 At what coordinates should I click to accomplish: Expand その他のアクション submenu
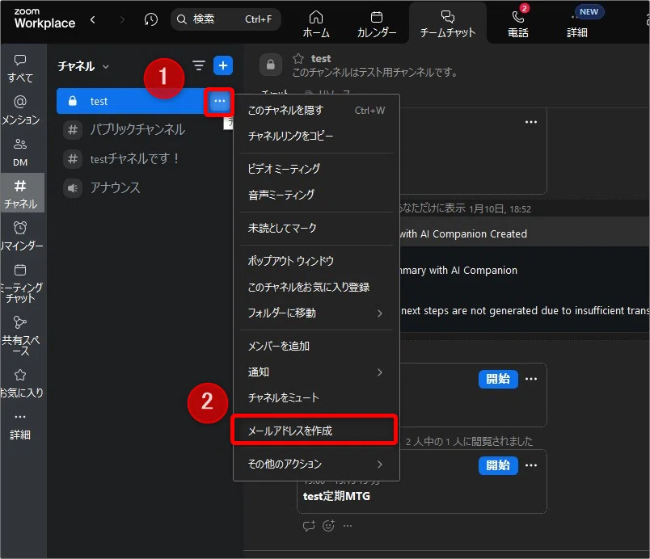[316, 464]
